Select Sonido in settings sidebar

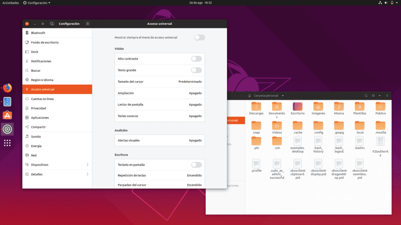[x=57, y=136]
